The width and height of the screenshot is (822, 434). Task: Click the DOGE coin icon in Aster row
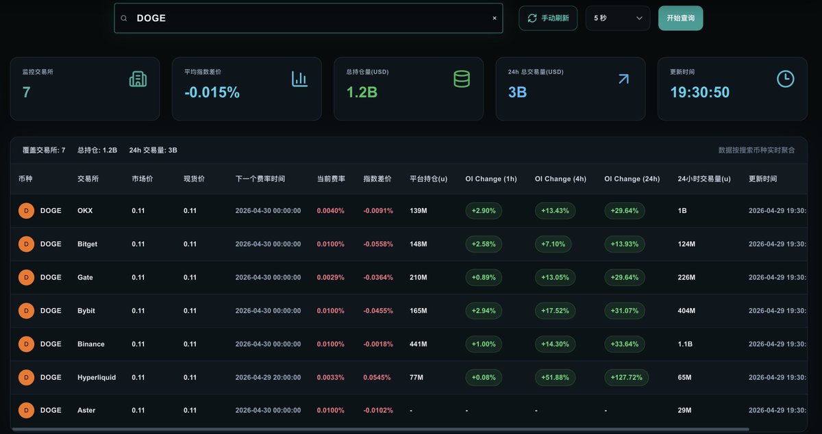(x=26, y=410)
